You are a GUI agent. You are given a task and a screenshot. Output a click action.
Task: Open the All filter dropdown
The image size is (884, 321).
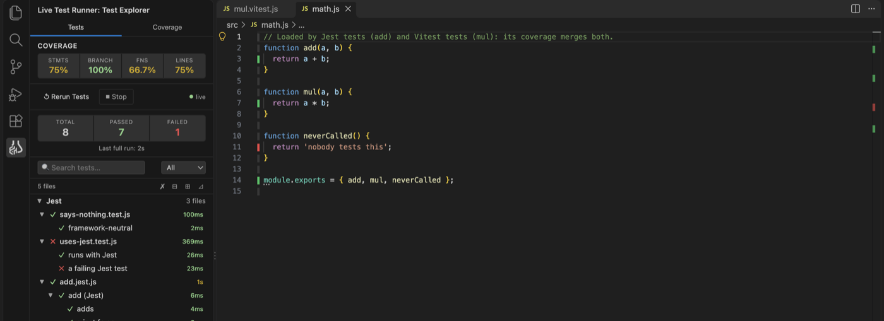coord(183,168)
